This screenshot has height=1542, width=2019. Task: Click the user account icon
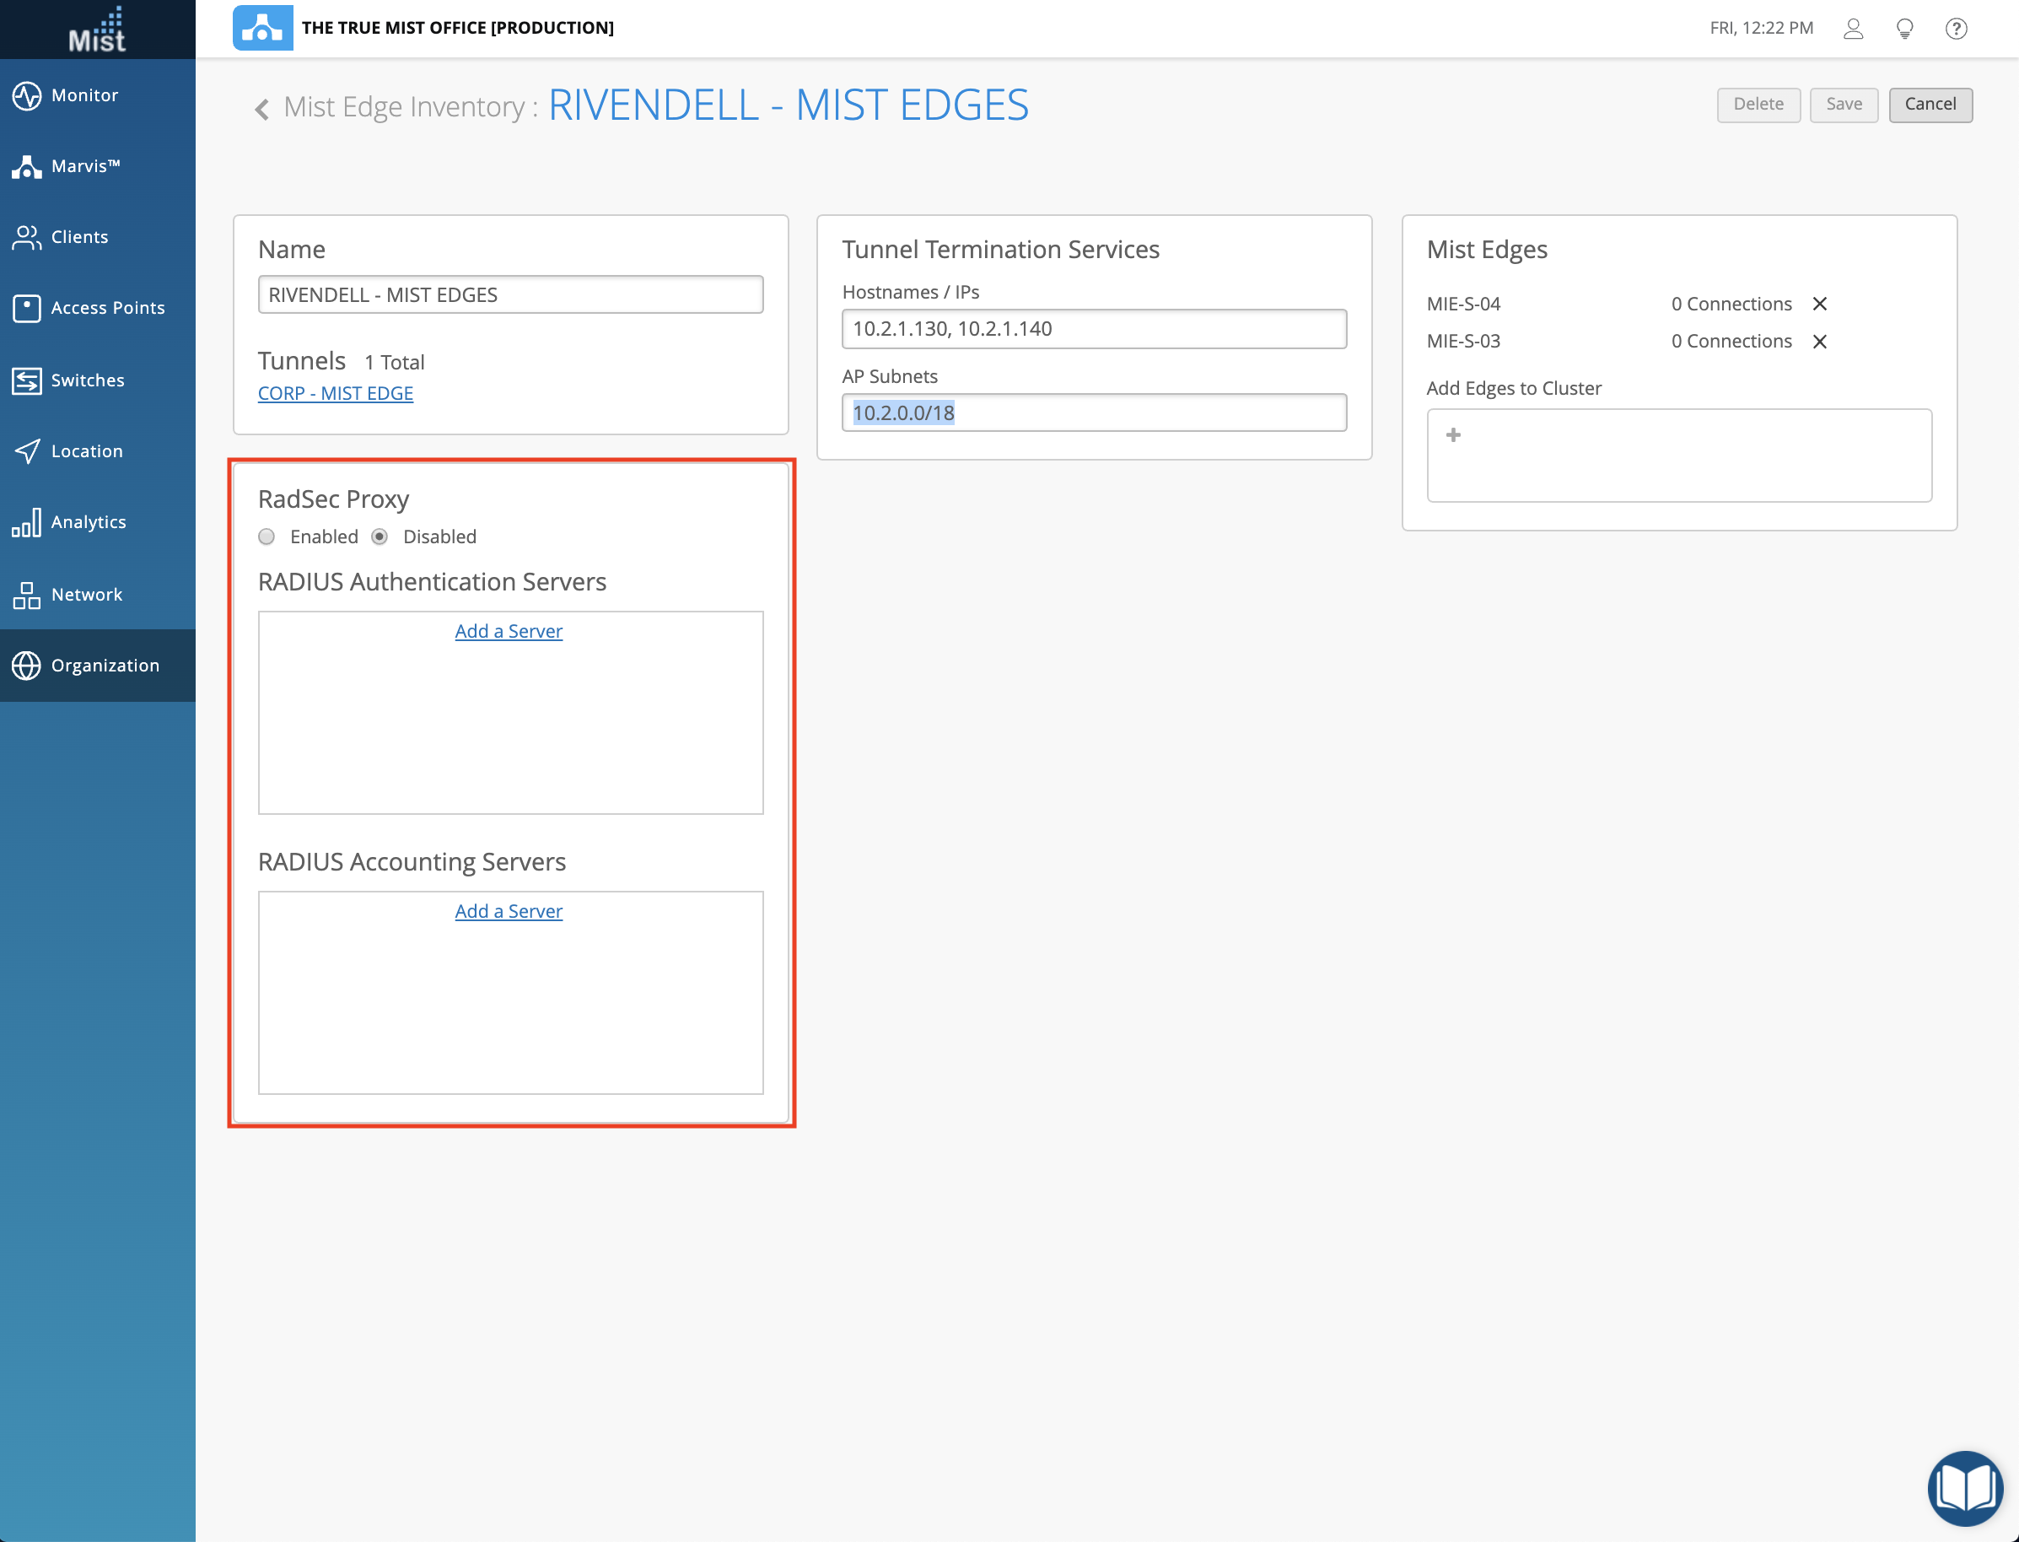(x=1853, y=29)
